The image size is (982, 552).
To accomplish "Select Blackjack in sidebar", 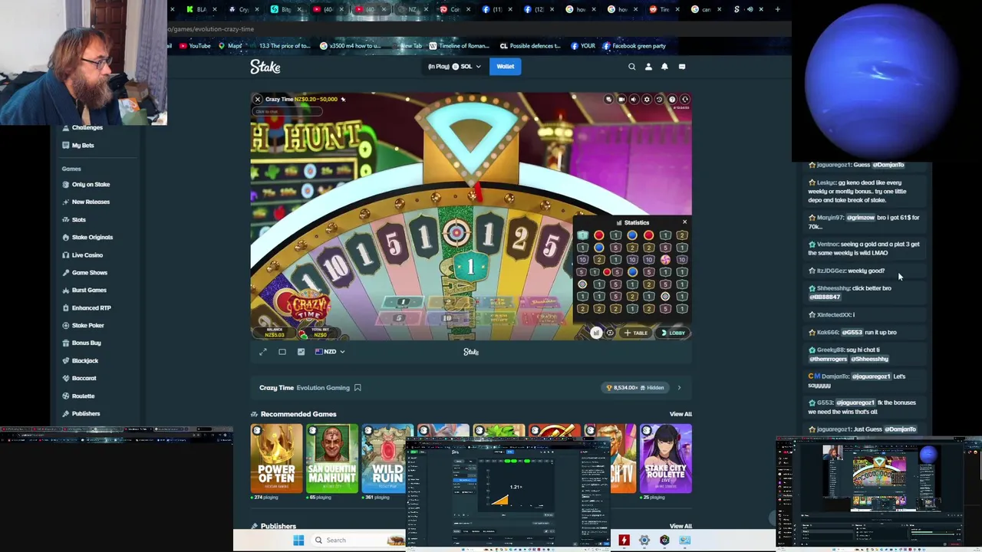I will point(84,361).
